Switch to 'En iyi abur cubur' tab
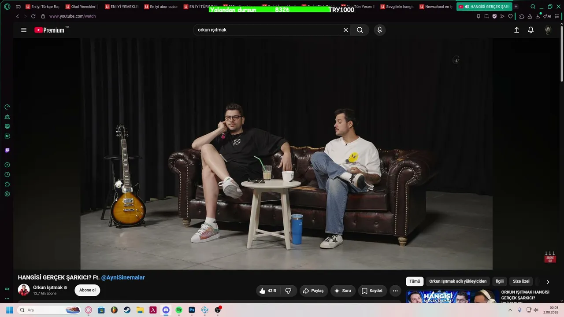 (x=161, y=7)
